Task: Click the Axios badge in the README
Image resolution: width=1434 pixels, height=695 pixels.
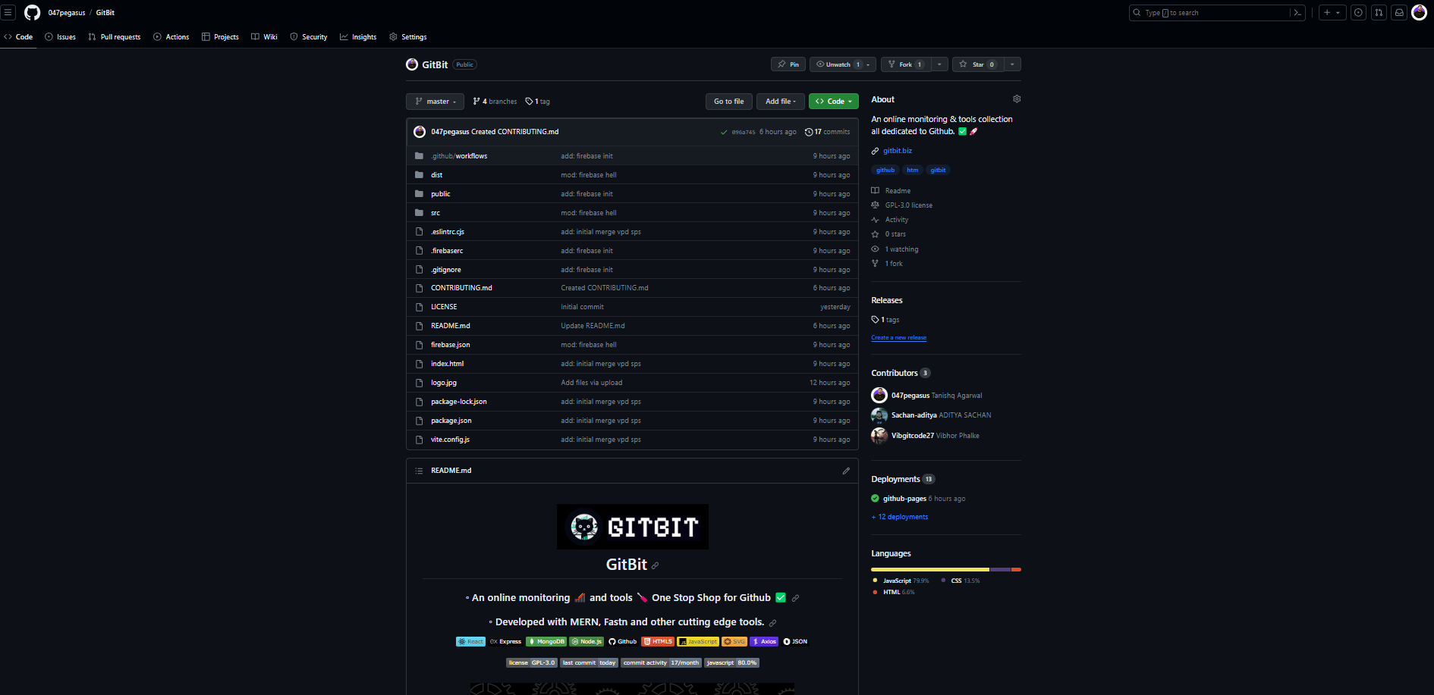Action: point(764,641)
